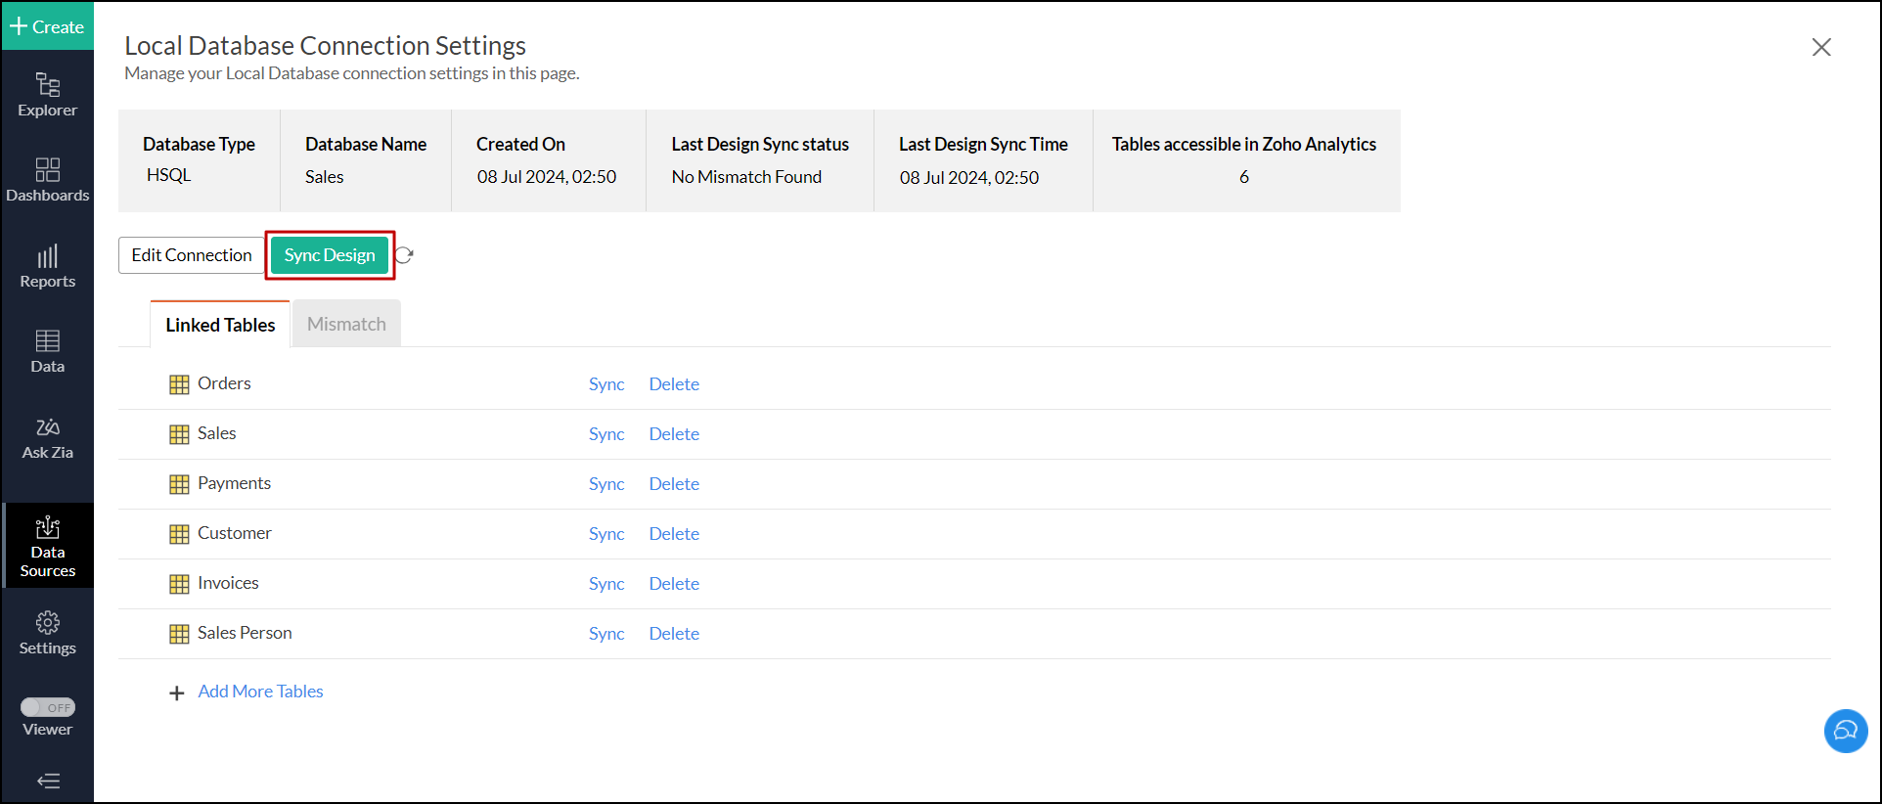
Task: Click Add More Tables link
Action: (260, 692)
